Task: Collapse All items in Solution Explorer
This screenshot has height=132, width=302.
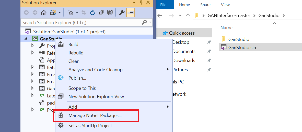Action: point(101,13)
